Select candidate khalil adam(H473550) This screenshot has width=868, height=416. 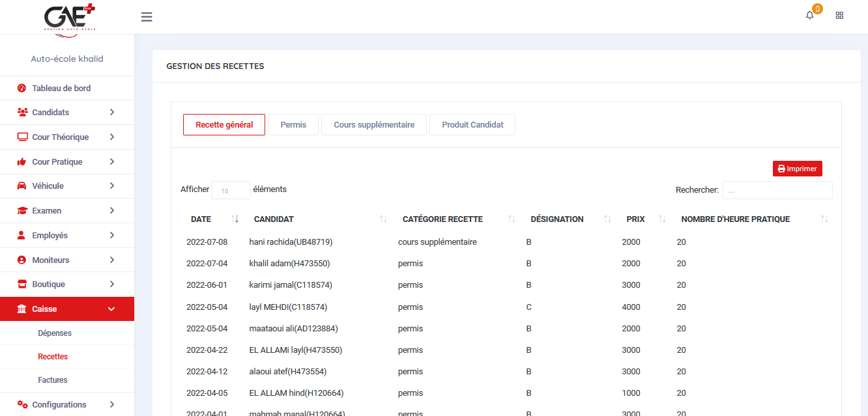coord(289,263)
